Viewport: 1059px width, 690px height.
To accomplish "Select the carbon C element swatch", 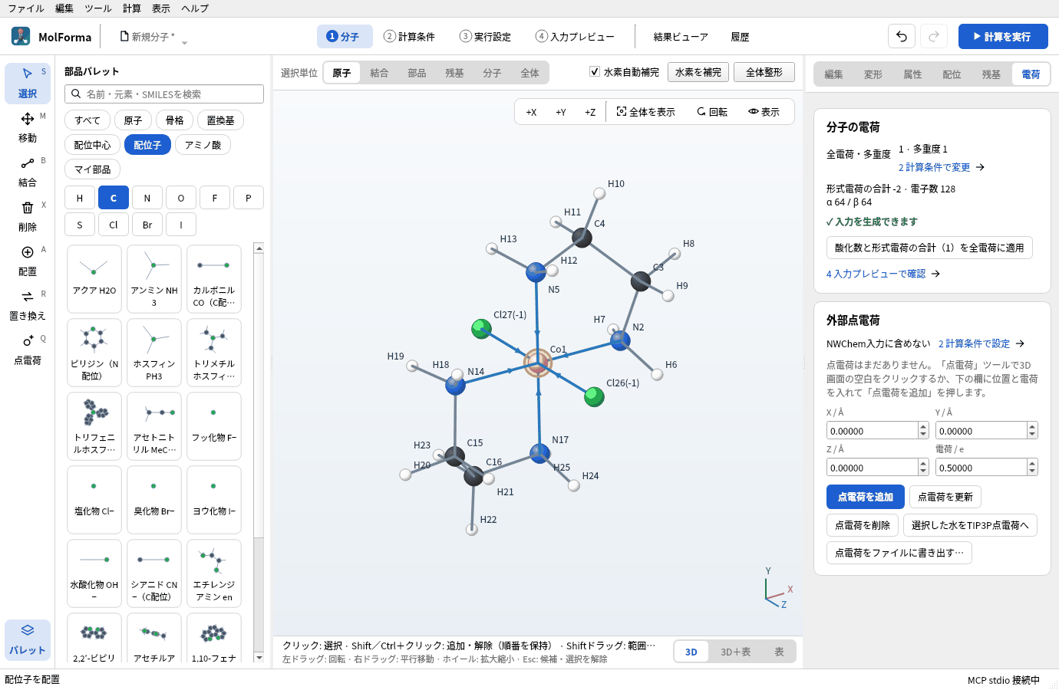I will click(114, 198).
